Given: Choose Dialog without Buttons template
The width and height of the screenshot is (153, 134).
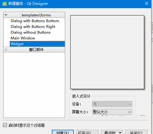Looking at the screenshot, I should point(31,32).
